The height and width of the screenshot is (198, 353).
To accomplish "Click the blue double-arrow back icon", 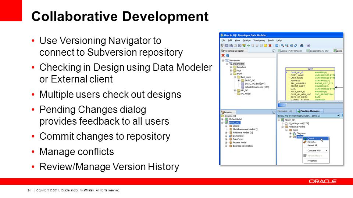I will [x=276, y=45].
